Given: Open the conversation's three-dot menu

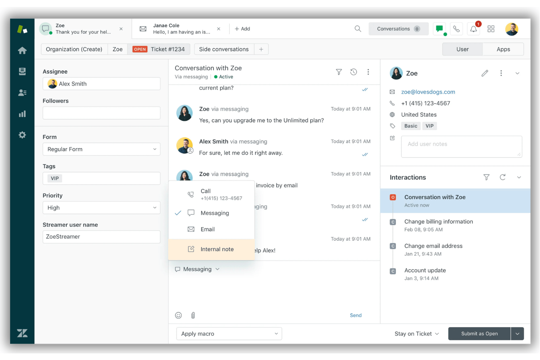Looking at the screenshot, I should 368,72.
